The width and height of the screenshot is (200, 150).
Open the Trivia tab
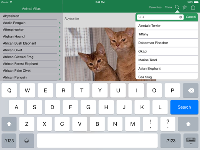coord(168,7)
